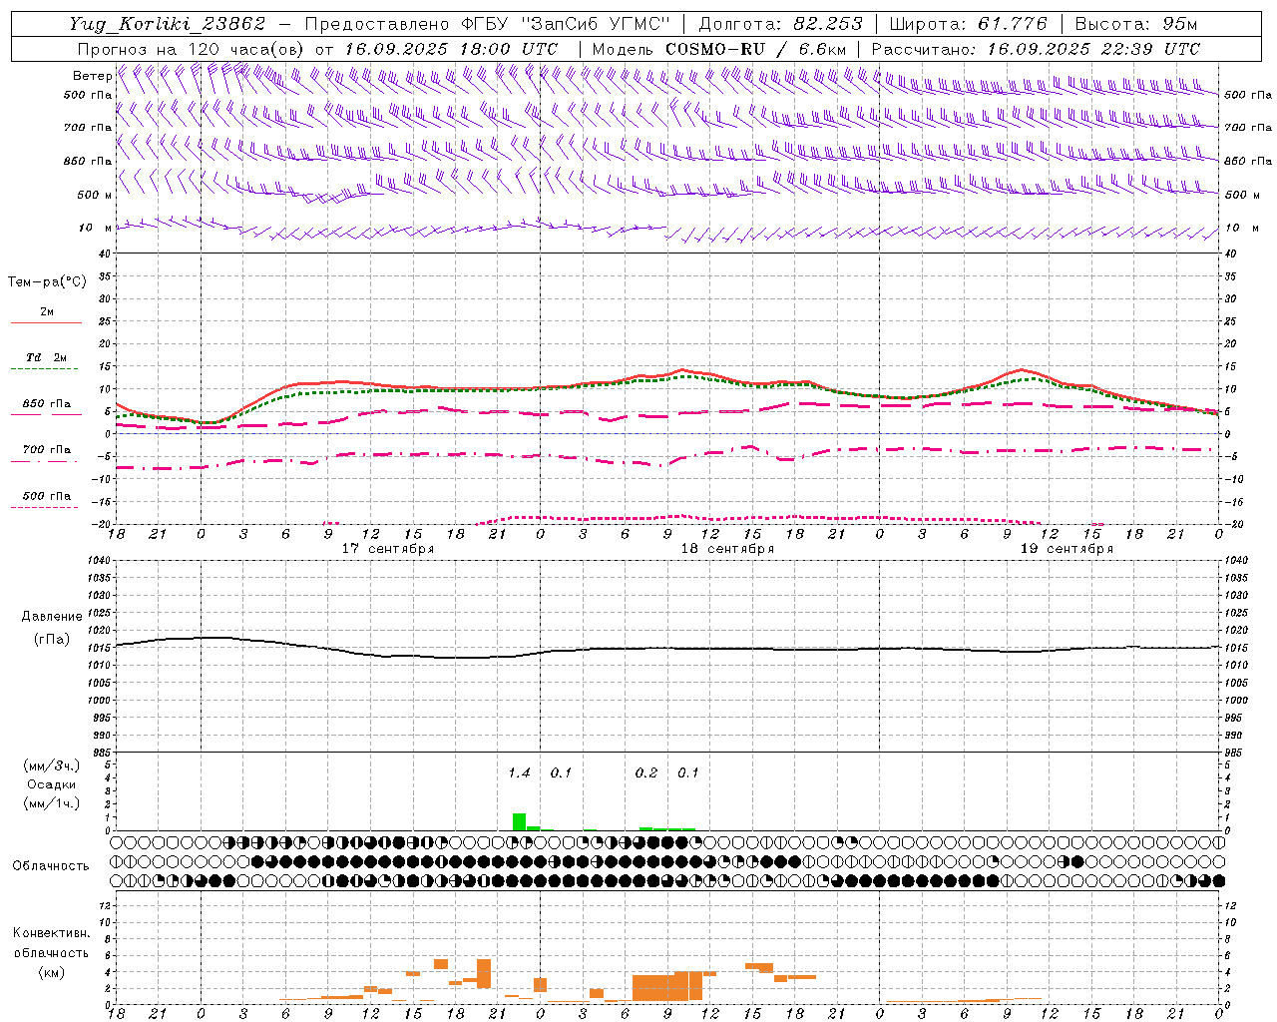
Task: Click the text Предоставлено ФГБУ "ЗапСиб УГМС"
Action: (x=487, y=24)
